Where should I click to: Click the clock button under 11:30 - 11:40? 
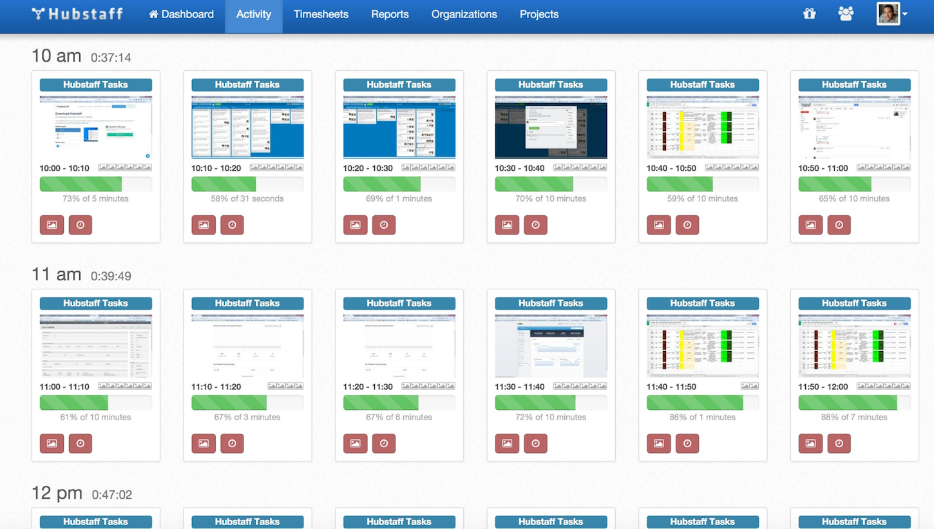pos(535,443)
